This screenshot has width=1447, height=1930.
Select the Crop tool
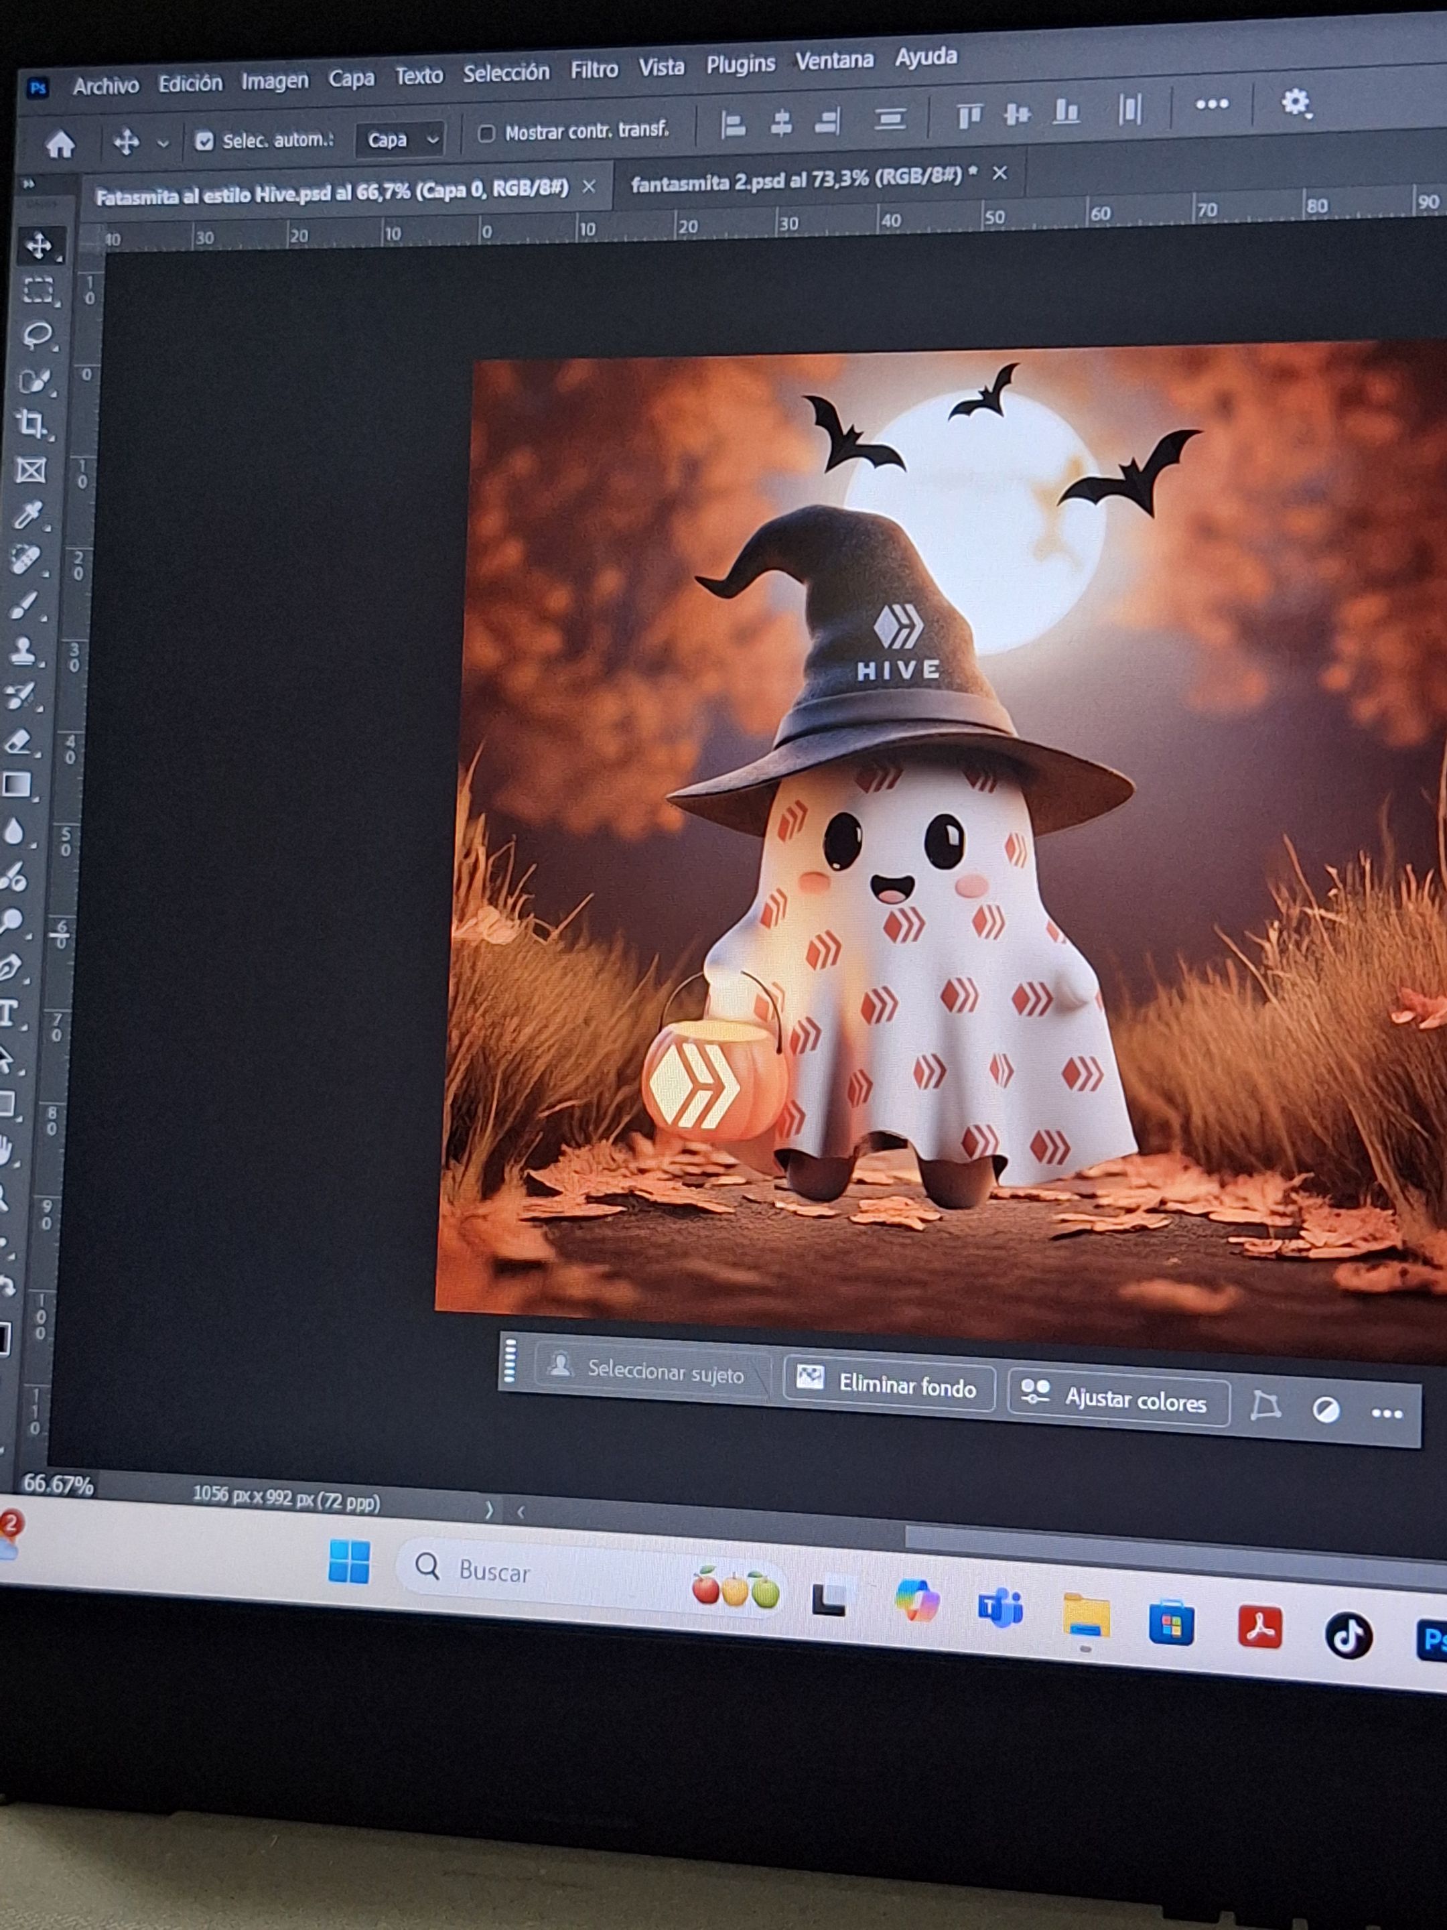tap(33, 425)
